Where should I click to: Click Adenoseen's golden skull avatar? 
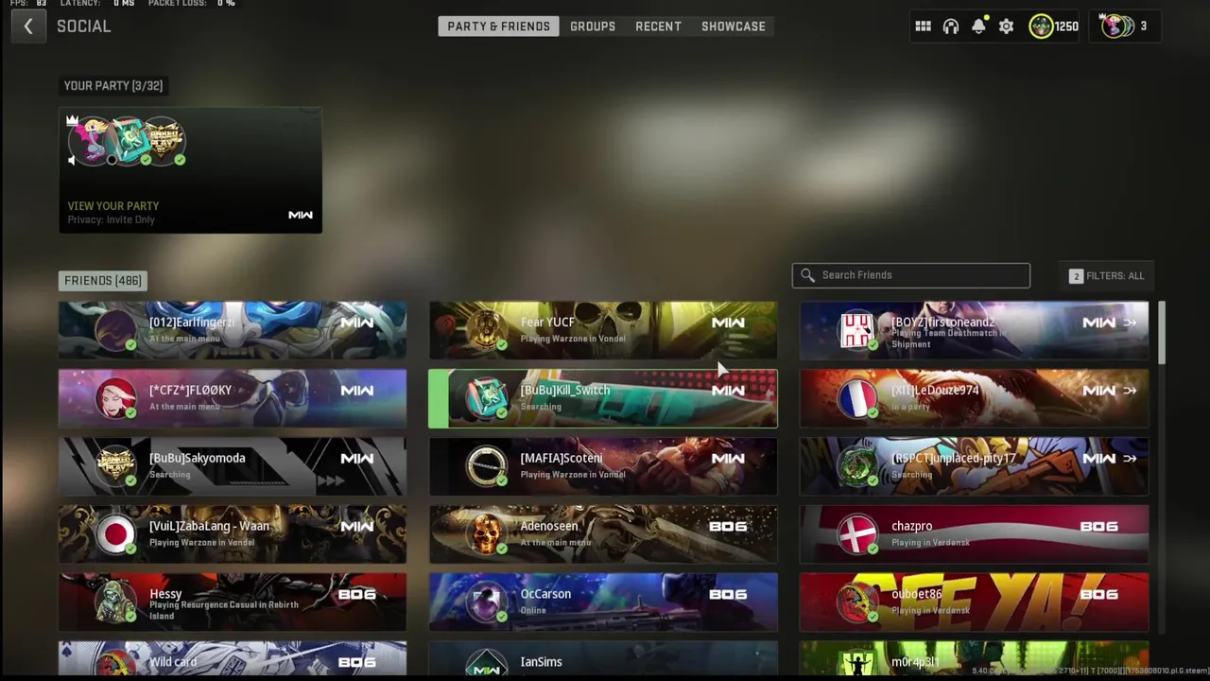click(486, 534)
